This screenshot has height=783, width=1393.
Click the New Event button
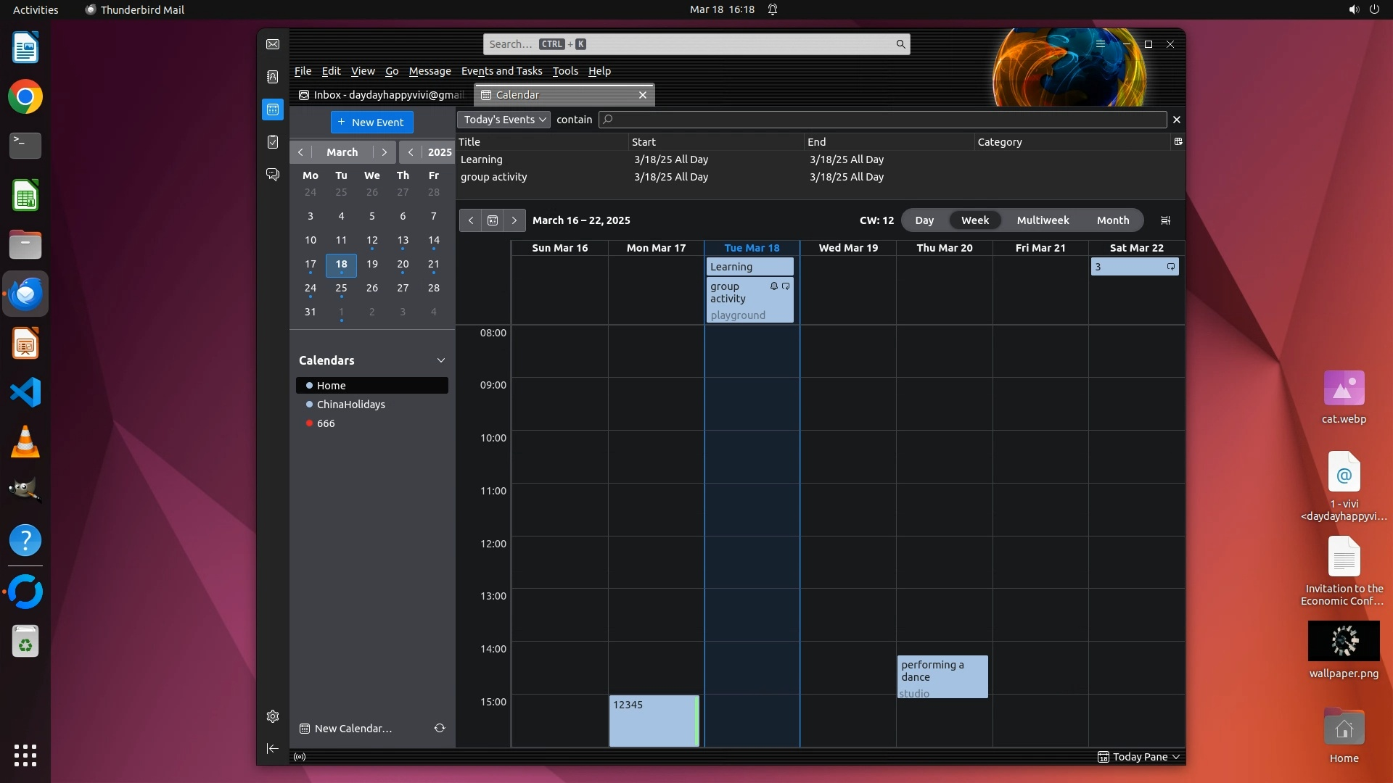click(x=371, y=122)
